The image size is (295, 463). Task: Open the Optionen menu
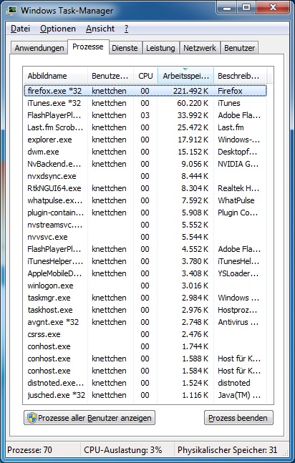point(58,29)
